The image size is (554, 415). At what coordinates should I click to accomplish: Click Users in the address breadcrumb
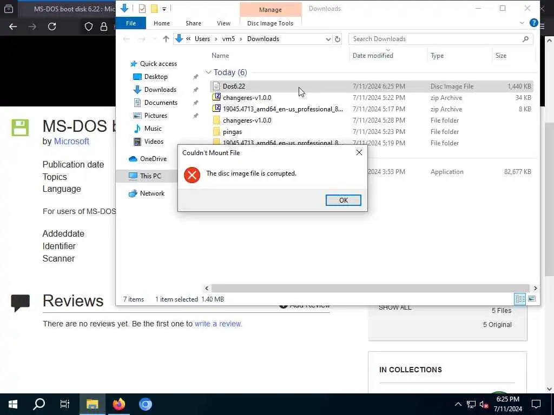(202, 39)
